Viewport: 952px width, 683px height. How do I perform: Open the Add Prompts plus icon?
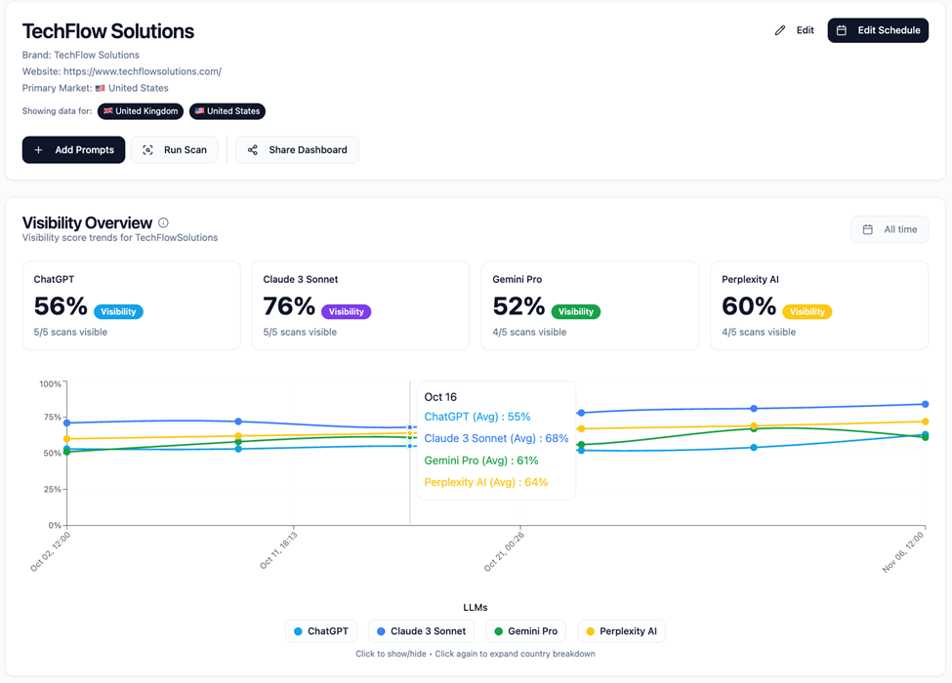39,149
